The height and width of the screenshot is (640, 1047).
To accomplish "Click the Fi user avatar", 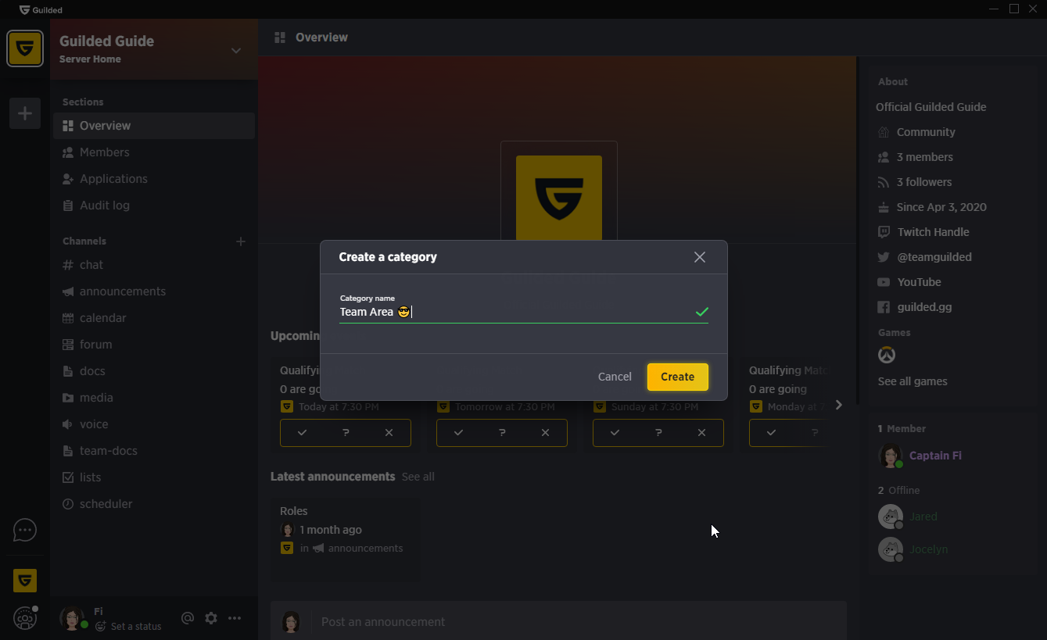I will (x=73, y=618).
